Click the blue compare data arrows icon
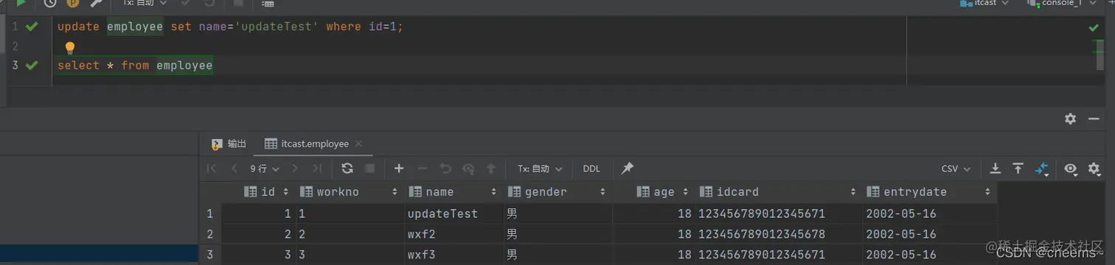Screen dimensions: 1115x265 coord(1042,169)
